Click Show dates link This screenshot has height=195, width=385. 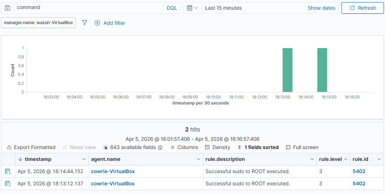[321, 8]
